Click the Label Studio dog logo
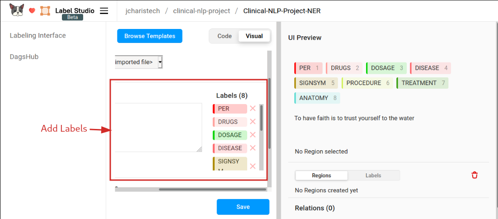Screen dimensions: 498x219 coord(17,10)
